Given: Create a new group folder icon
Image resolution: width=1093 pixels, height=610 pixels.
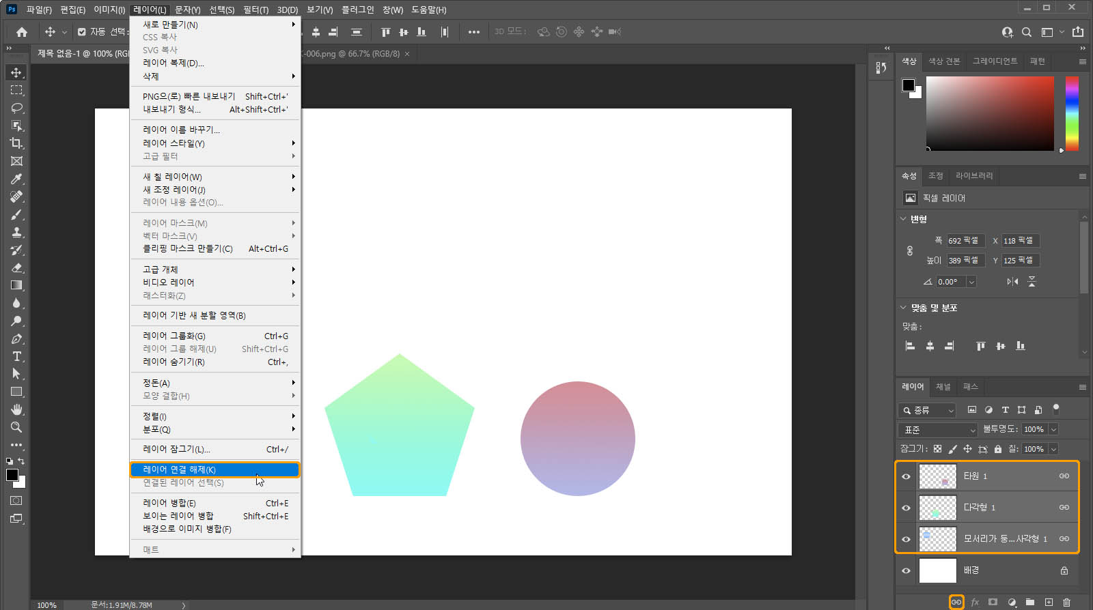Looking at the screenshot, I should point(1030,602).
